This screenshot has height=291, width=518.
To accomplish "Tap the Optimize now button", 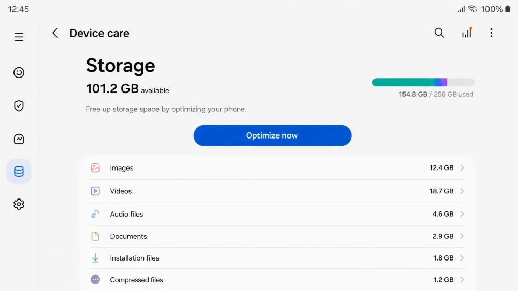I will 272,135.
